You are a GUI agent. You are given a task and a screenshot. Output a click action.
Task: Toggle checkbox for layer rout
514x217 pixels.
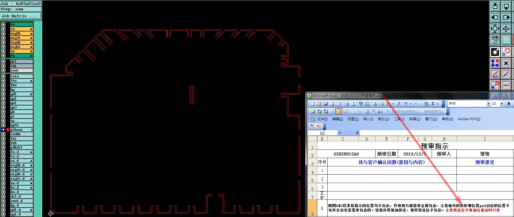click(x=3, y=70)
